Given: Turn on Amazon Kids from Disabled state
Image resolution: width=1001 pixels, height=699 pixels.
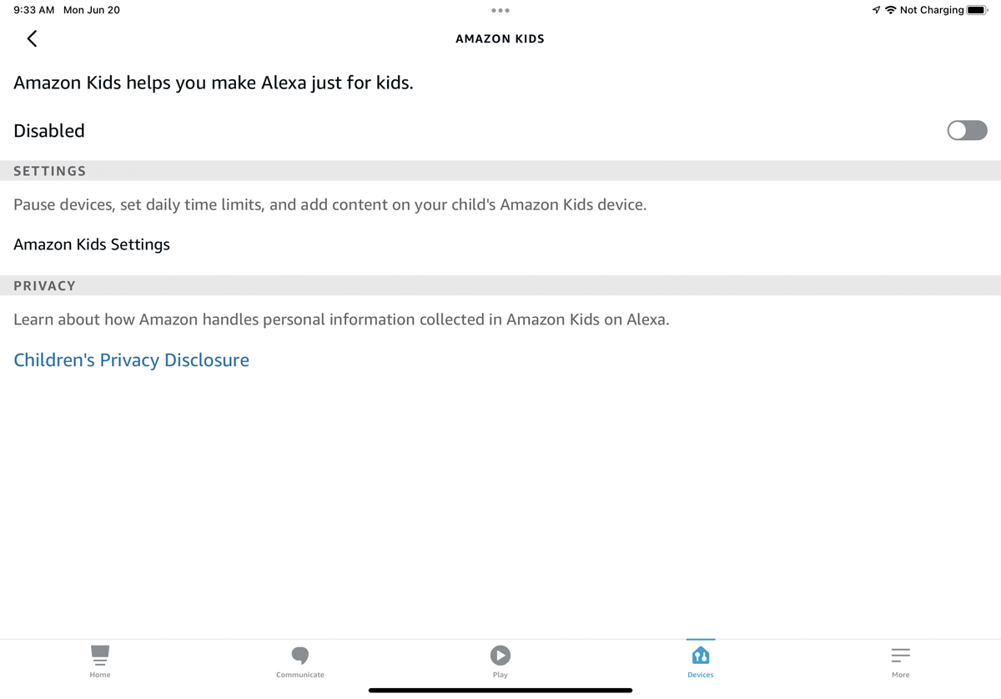Looking at the screenshot, I should click(966, 130).
